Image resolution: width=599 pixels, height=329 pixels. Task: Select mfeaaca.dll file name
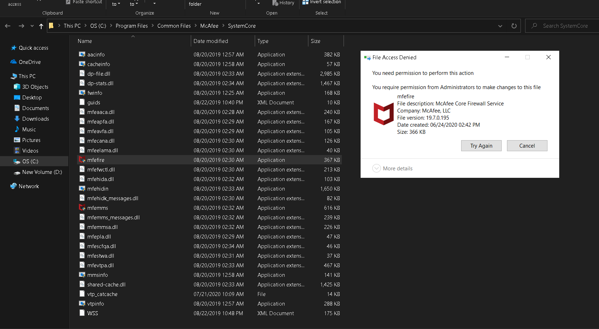101,112
